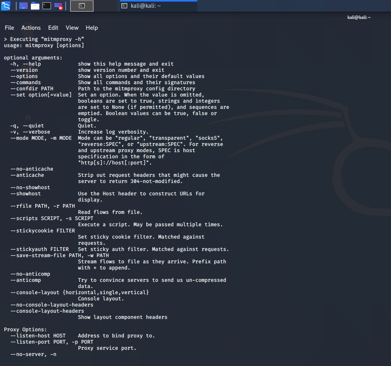
Task: Open the Help menu
Action: pos(92,28)
